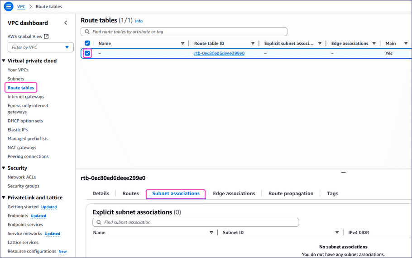412x258 pixels.
Task: Open NAT gateways page
Action: (x=22, y=148)
